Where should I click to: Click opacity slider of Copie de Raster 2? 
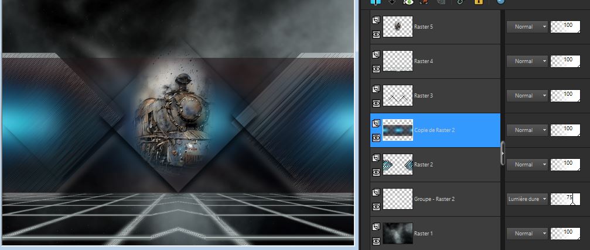(x=565, y=130)
